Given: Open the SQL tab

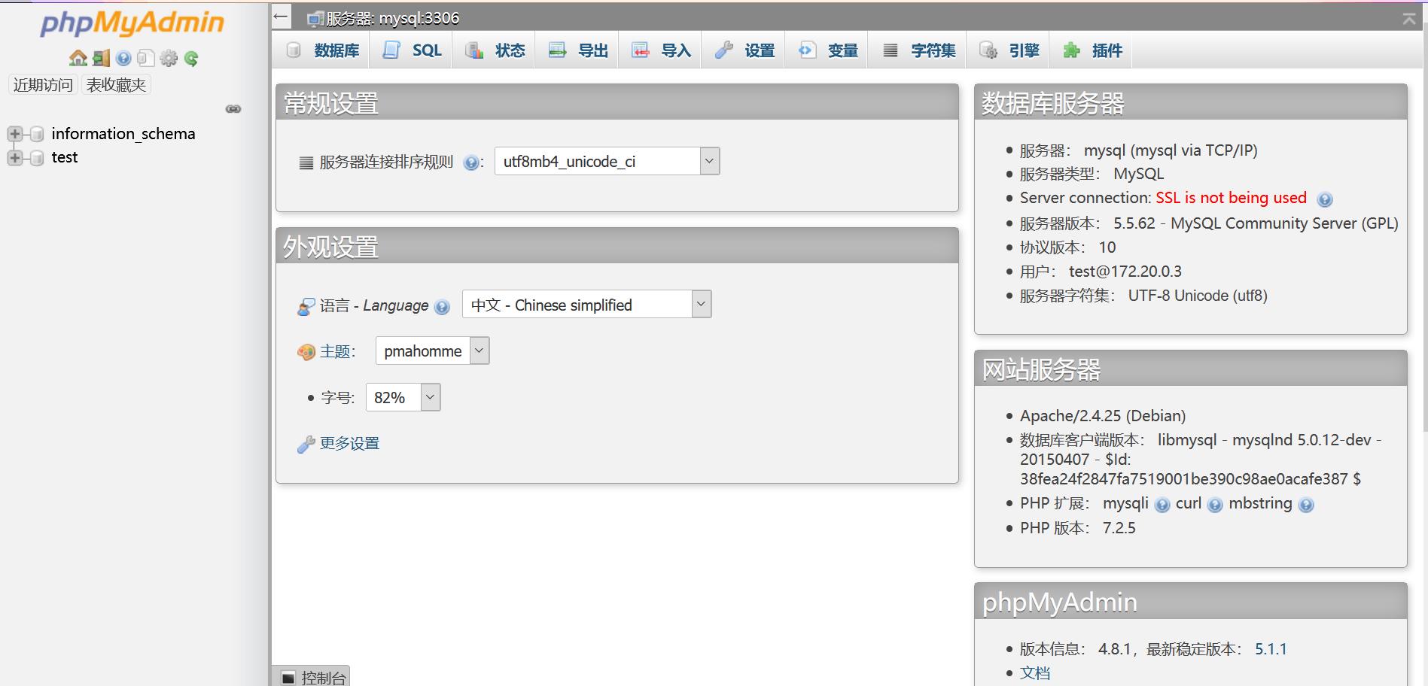Looking at the screenshot, I should tap(411, 50).
